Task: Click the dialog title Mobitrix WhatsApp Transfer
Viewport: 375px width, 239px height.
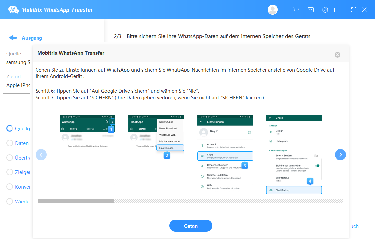Action: [71, 53]
